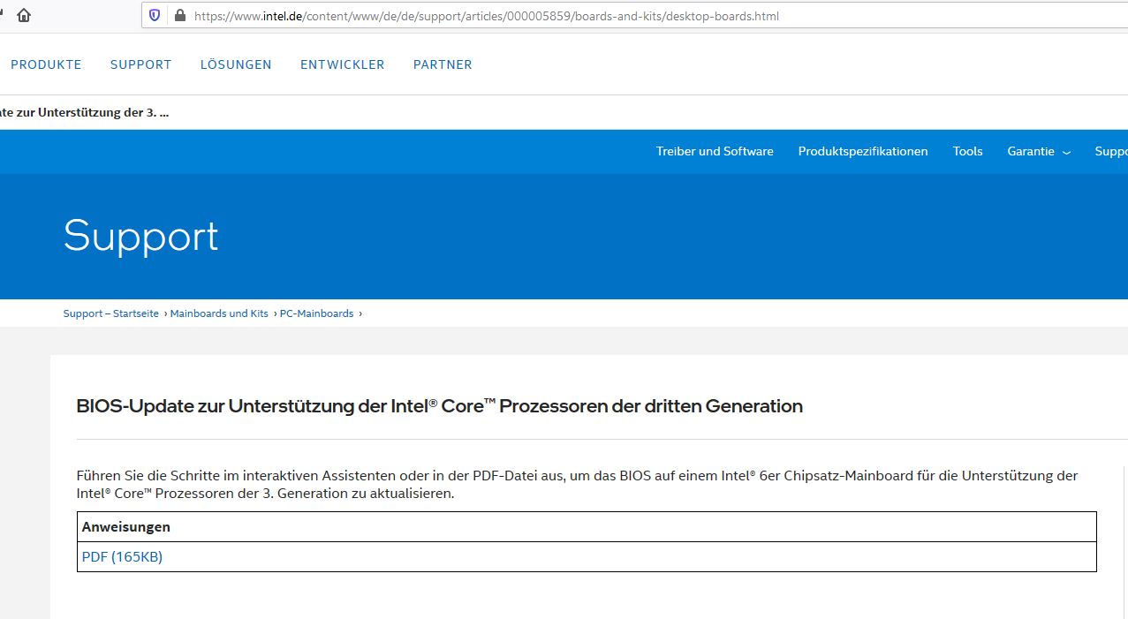Open the LÖSUNGEN menu
Screen dimensions: 1128x619
click(236, 64)
